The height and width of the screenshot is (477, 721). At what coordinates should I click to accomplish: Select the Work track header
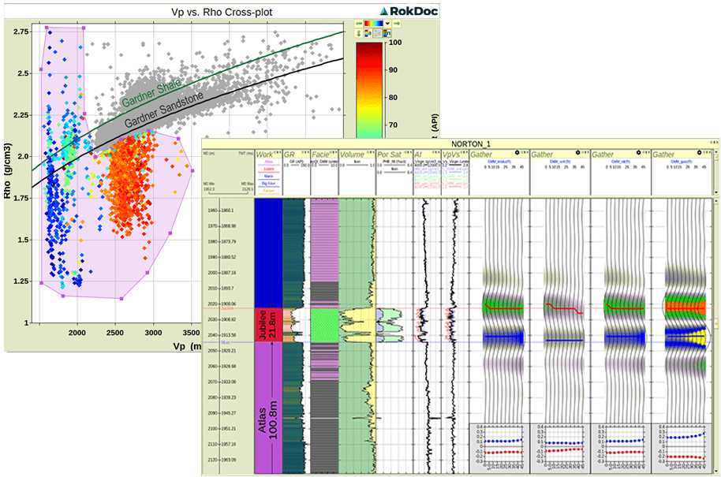point(264,155)
